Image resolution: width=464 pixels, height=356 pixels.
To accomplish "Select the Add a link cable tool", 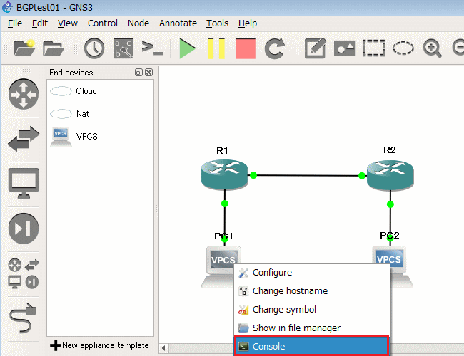I will click(23, 318).
